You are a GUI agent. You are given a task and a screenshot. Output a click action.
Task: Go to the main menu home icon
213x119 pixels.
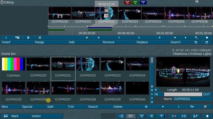[207, 116]
